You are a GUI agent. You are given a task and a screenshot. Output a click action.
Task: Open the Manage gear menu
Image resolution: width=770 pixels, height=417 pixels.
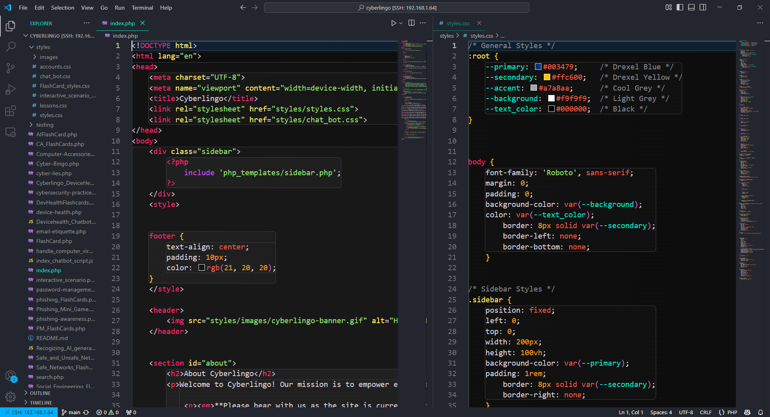pos(10,397)
